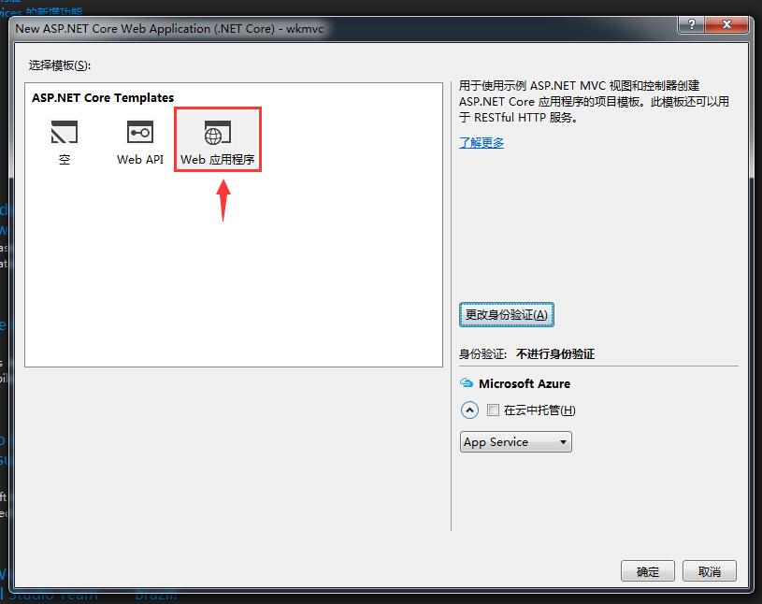Click the 选择模板(S) label
762x604 pixels.
[x=60, y=65]
